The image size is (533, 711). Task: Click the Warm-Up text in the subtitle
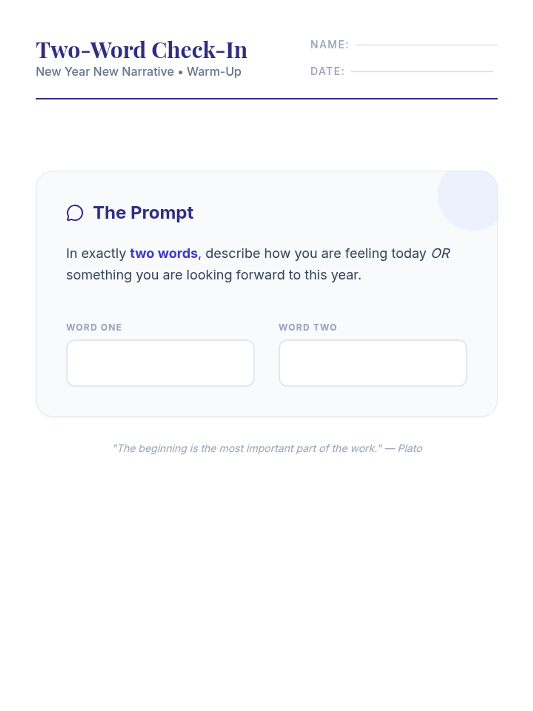click(214, 72)
